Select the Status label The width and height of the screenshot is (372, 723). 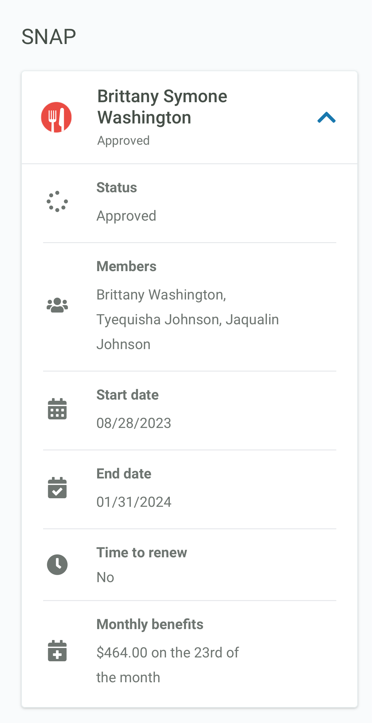point(117,188)
